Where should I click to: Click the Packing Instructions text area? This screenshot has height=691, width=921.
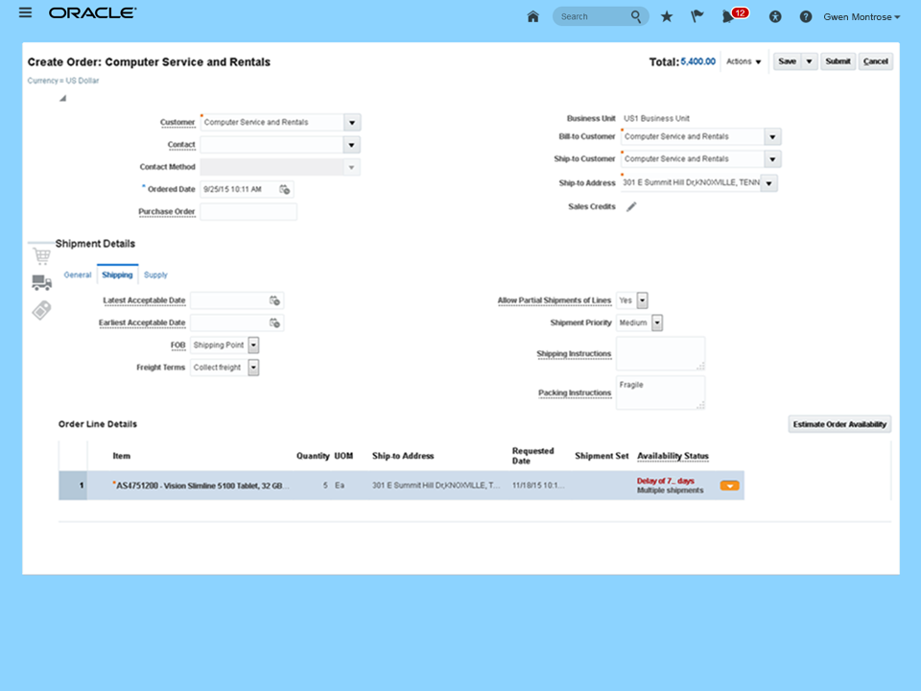coord(660,393)
